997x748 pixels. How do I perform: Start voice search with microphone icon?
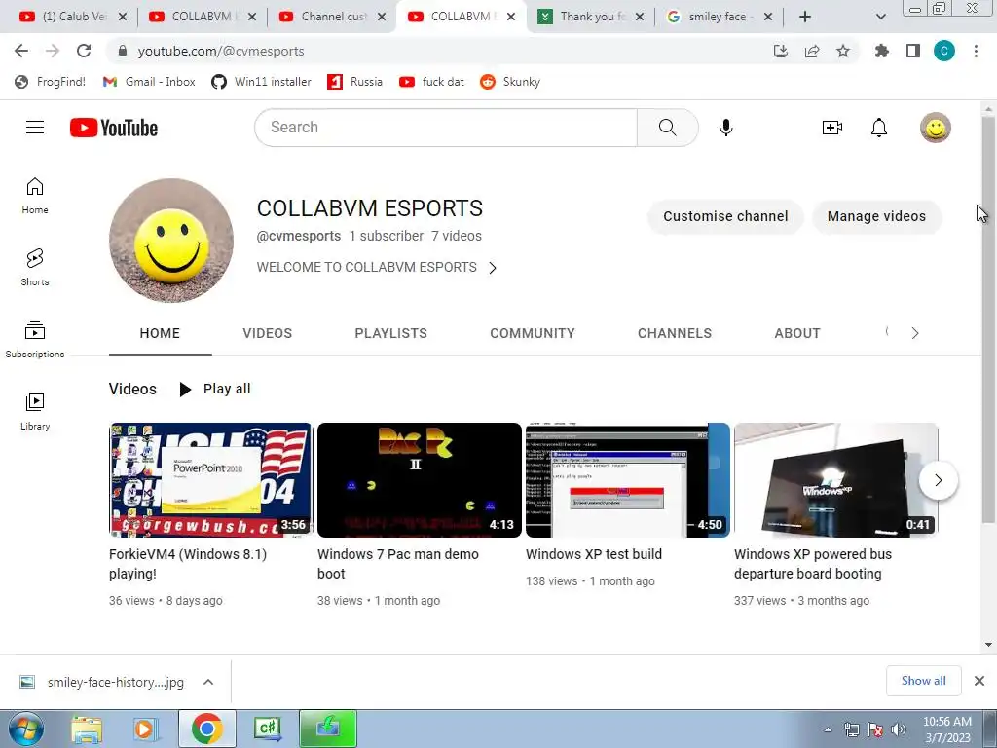(726, 128)
